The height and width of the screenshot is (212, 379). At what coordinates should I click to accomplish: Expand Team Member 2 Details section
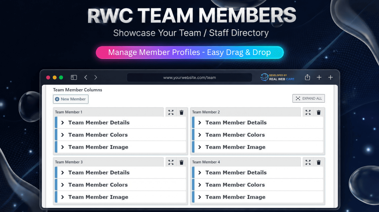coord(258,123)
